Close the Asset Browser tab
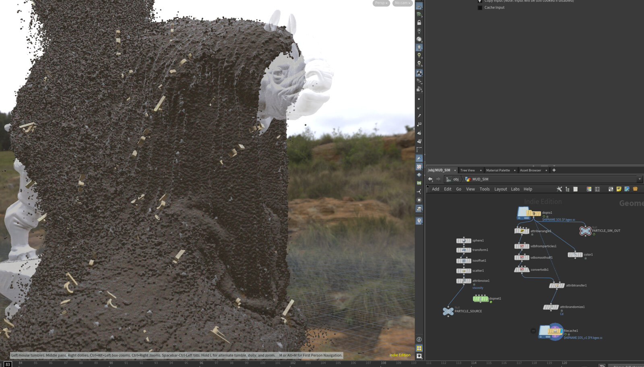Viewport: 644px width, 367px height. (x=546, y=170)
